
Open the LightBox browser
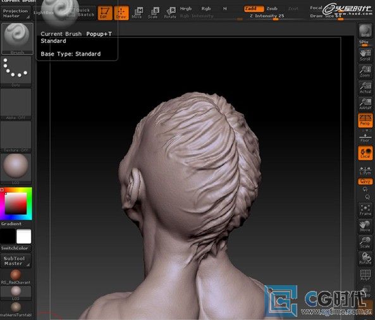pos(44,13)
